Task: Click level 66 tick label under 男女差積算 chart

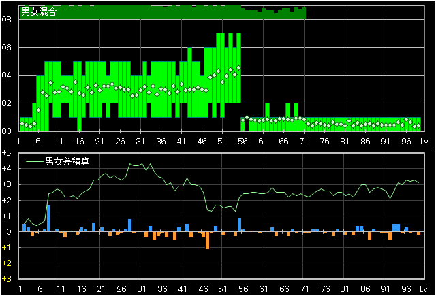Action: pyautogui.click(x=284, y=289)
